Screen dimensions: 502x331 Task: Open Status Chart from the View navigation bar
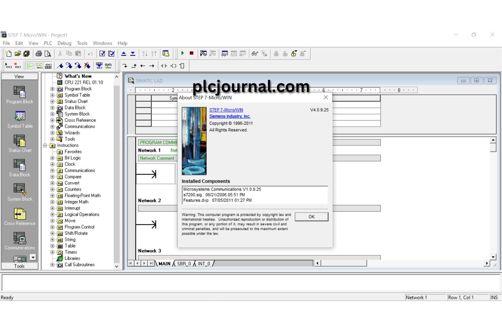(x=20, y=144)
